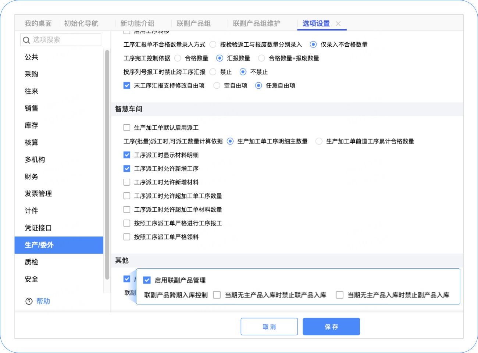478x353 pixels.
Task: Toggle 启用联副产品管理 checkbox
Action: tap(147, 280)
